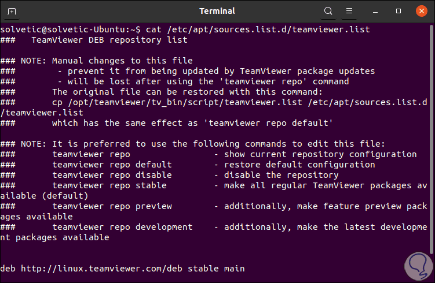Minimize the Terminal window
The width and height of the screenshot is (435, 283).
coord(378,11)
